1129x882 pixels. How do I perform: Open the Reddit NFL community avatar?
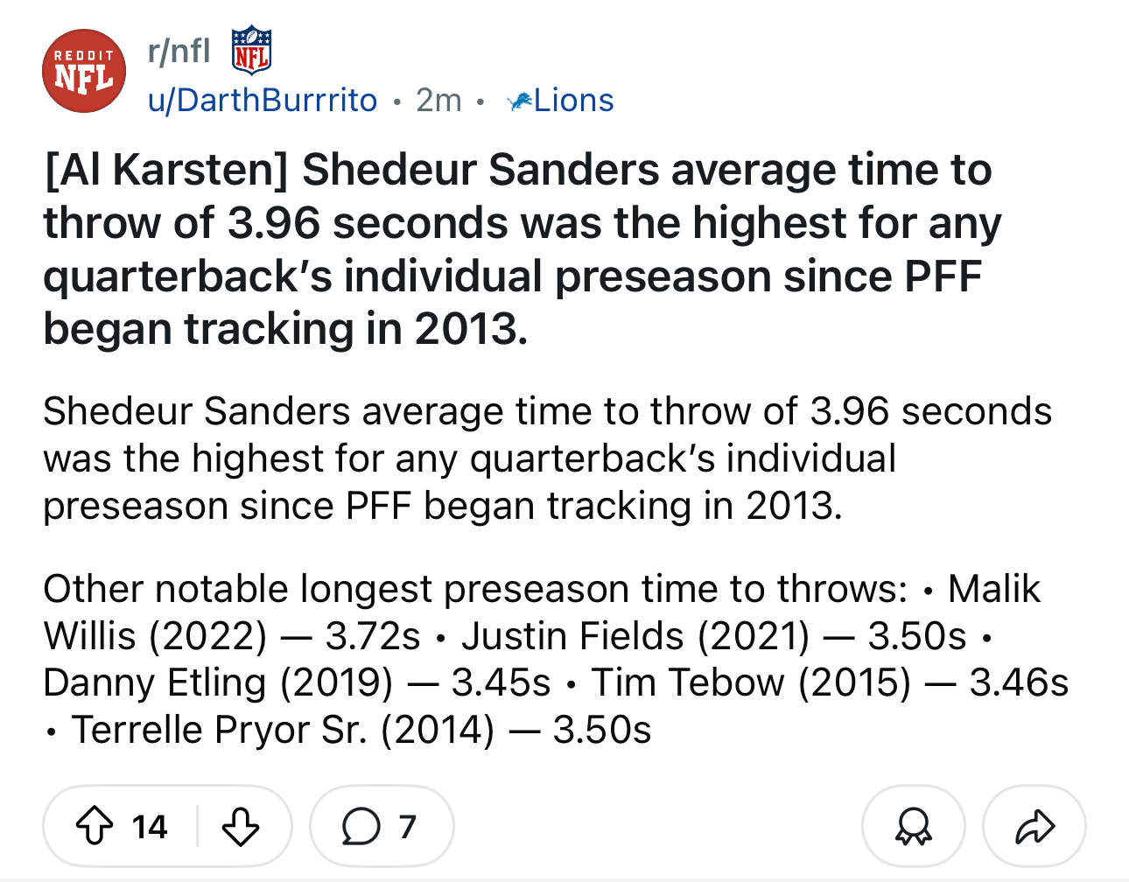tap(84, 71)
